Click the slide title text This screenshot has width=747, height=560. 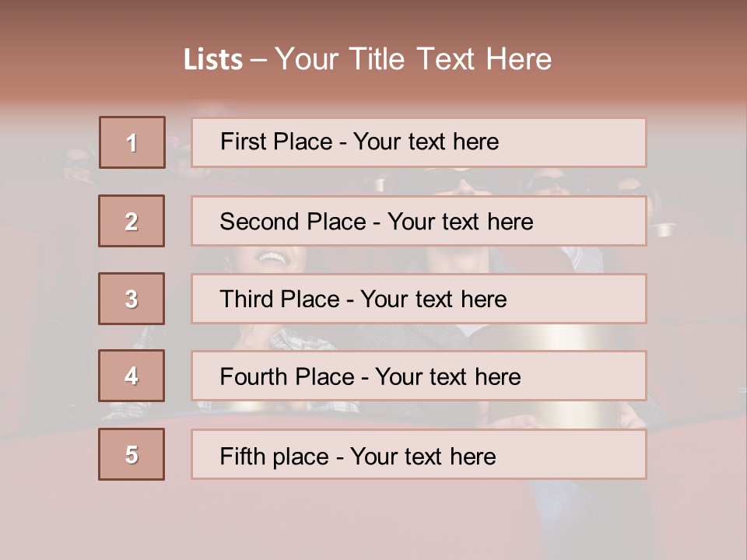click(x=367, y=59)
